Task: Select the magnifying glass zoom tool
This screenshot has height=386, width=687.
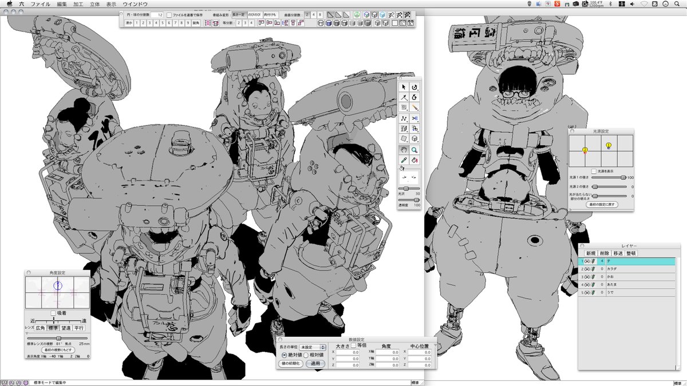Action: [x=414, y=150]
